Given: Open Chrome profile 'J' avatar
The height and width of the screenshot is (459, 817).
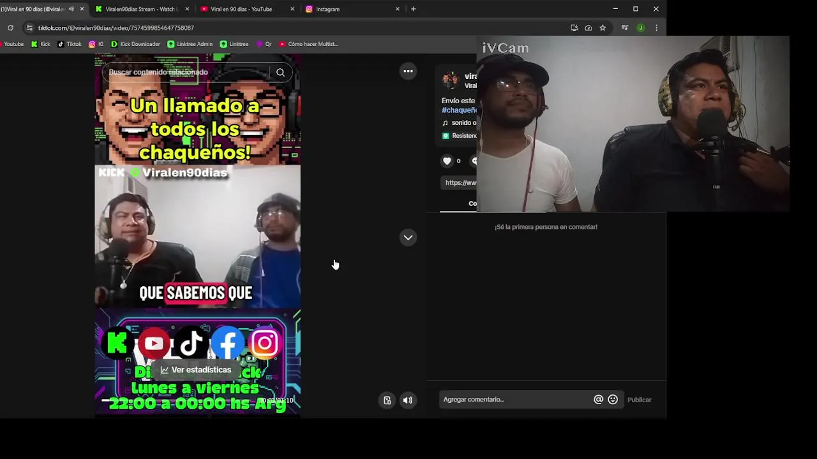Looking at the screenshot, I should (640, 28).
